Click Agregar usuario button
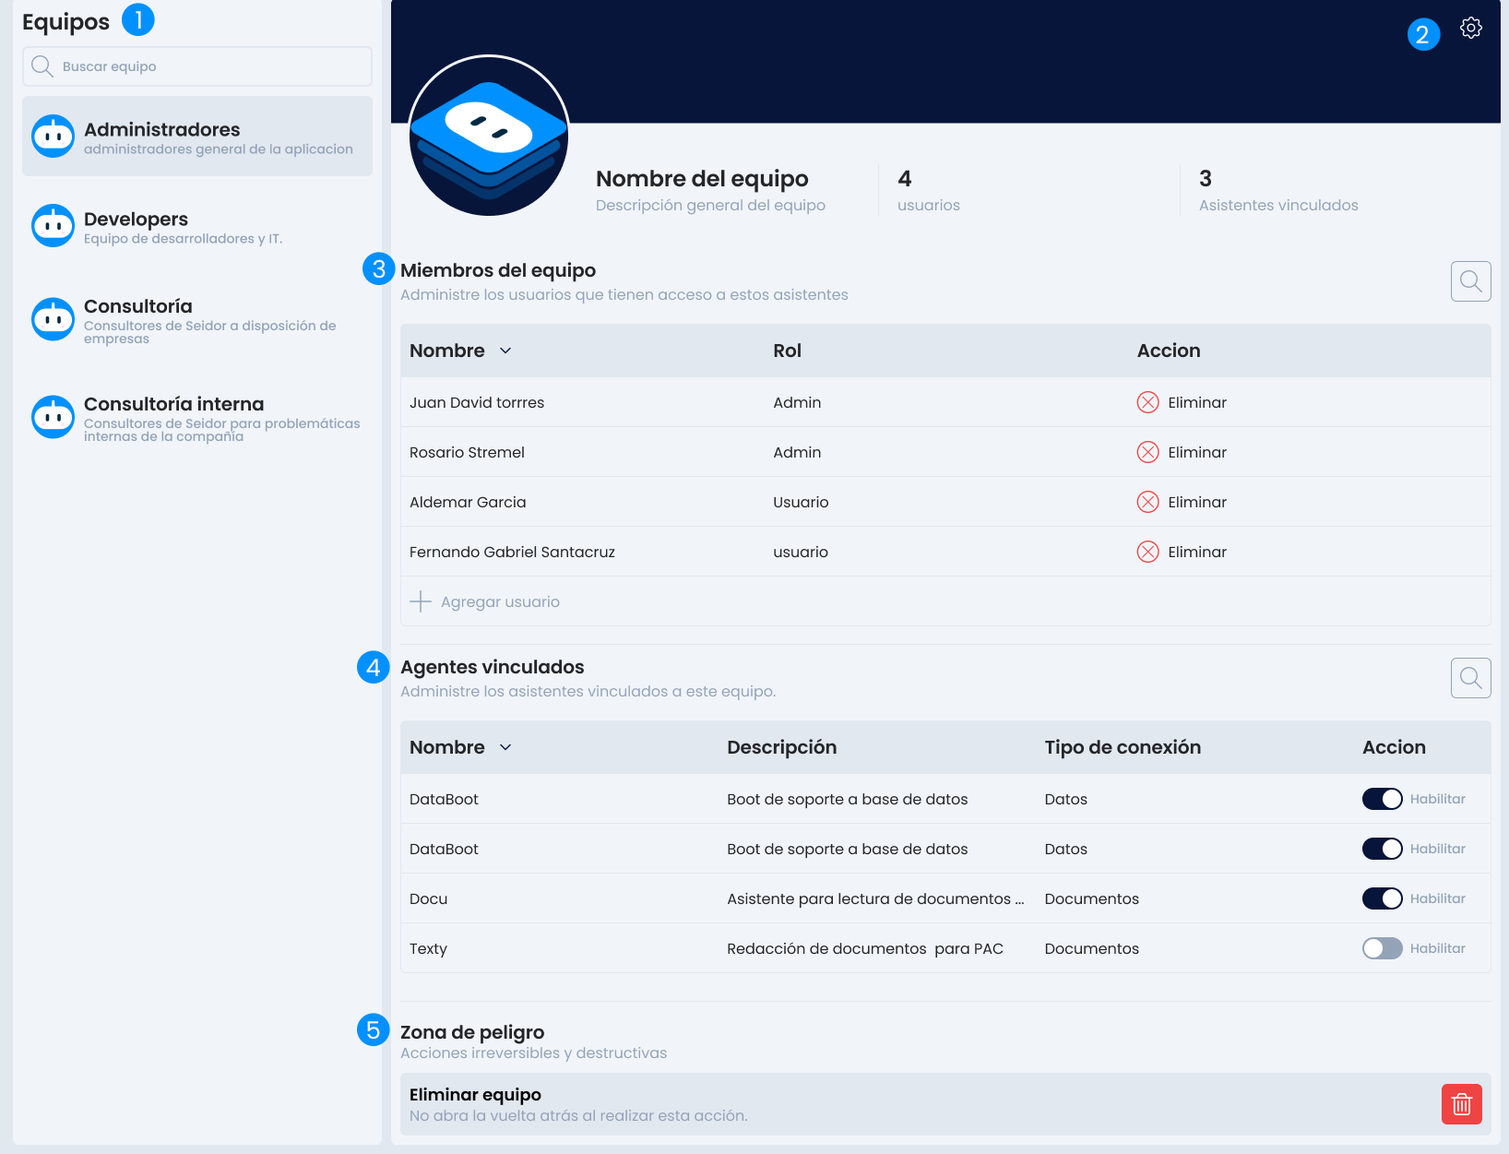 pyautogui.click(x=485, y=601)
